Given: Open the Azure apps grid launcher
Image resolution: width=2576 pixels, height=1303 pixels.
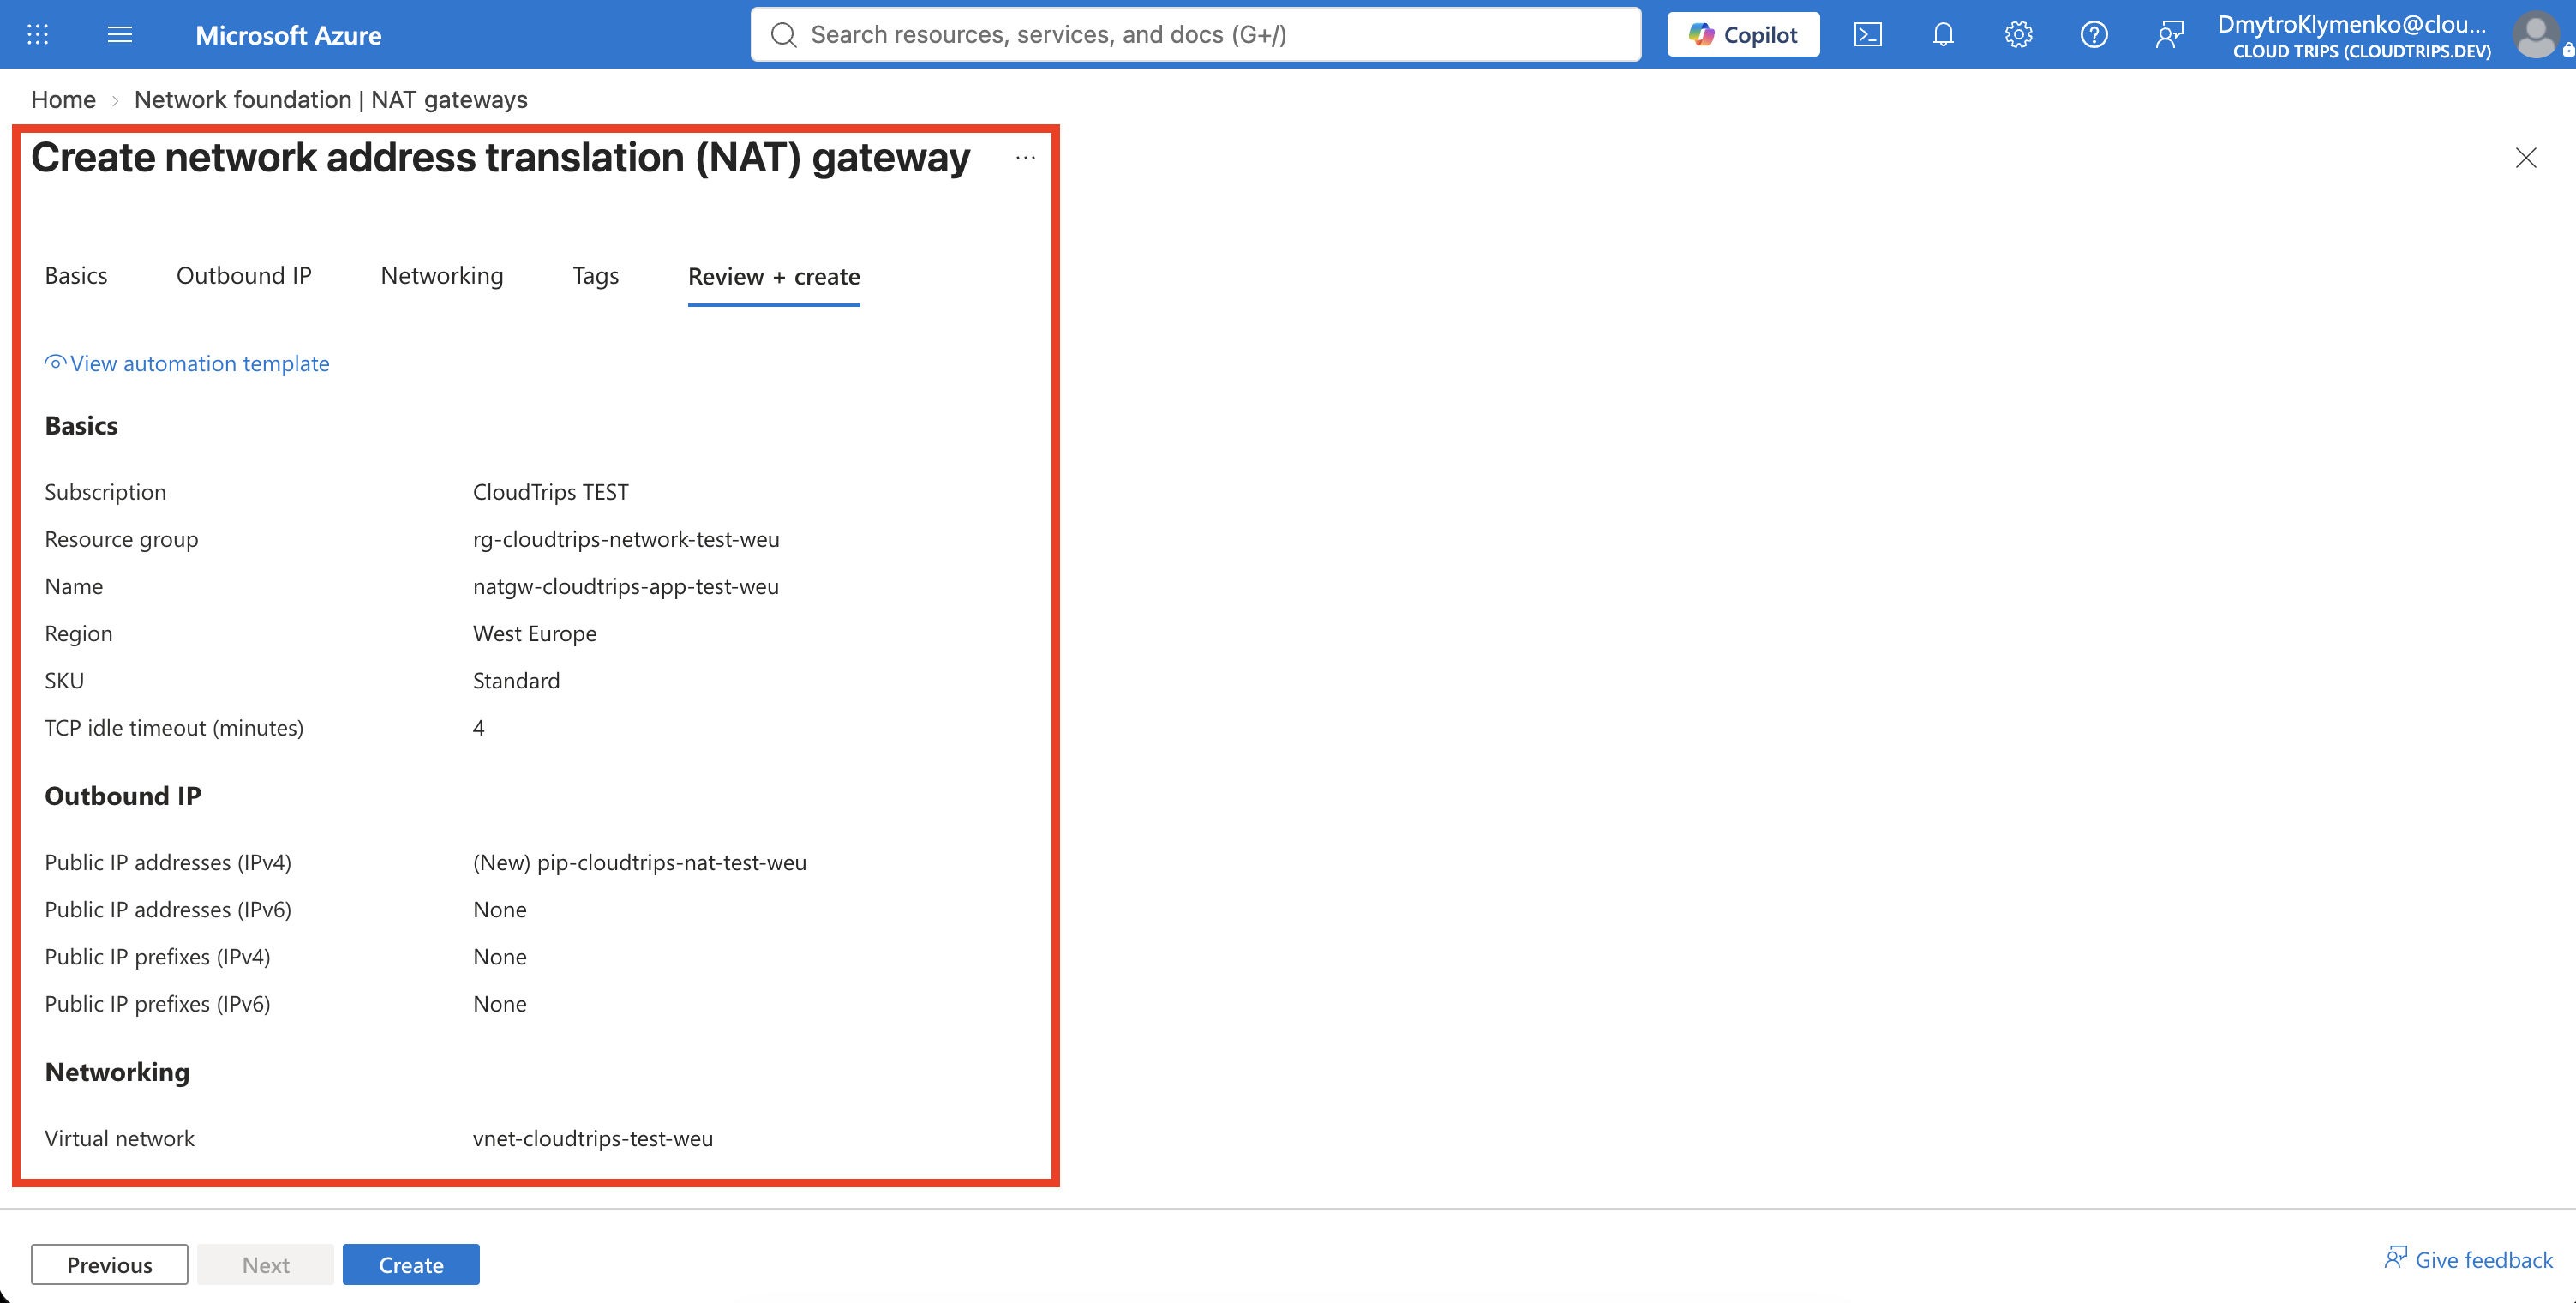Looking at the screenshot, I should point(37,35).
